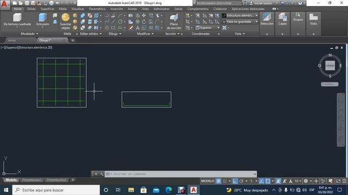Click the Open folder icon in quick access toolbar

point(21,3)
